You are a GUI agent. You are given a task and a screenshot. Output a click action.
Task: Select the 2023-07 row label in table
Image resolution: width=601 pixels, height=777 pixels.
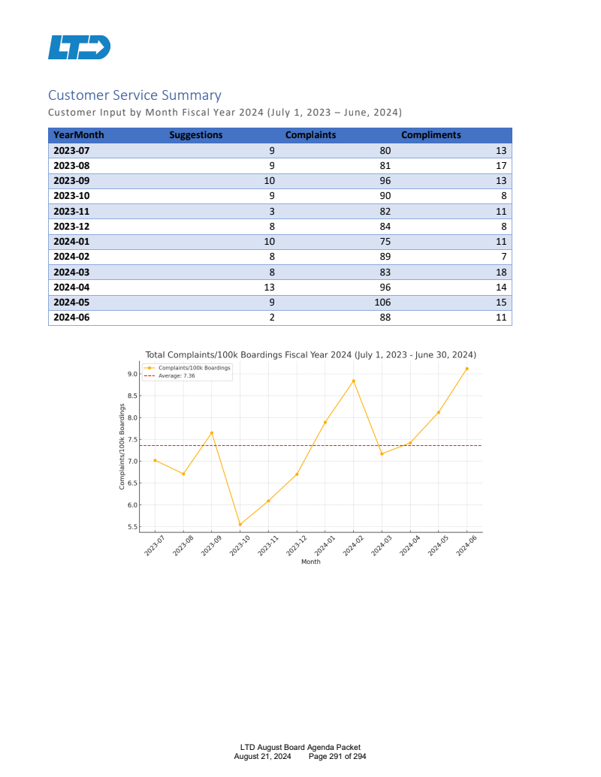pos(71,150)
